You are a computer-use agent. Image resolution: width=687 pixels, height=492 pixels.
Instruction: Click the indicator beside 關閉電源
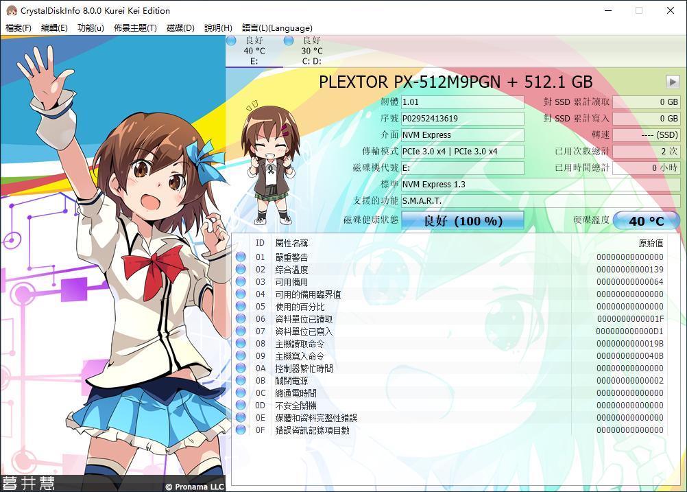coord(241,380)
